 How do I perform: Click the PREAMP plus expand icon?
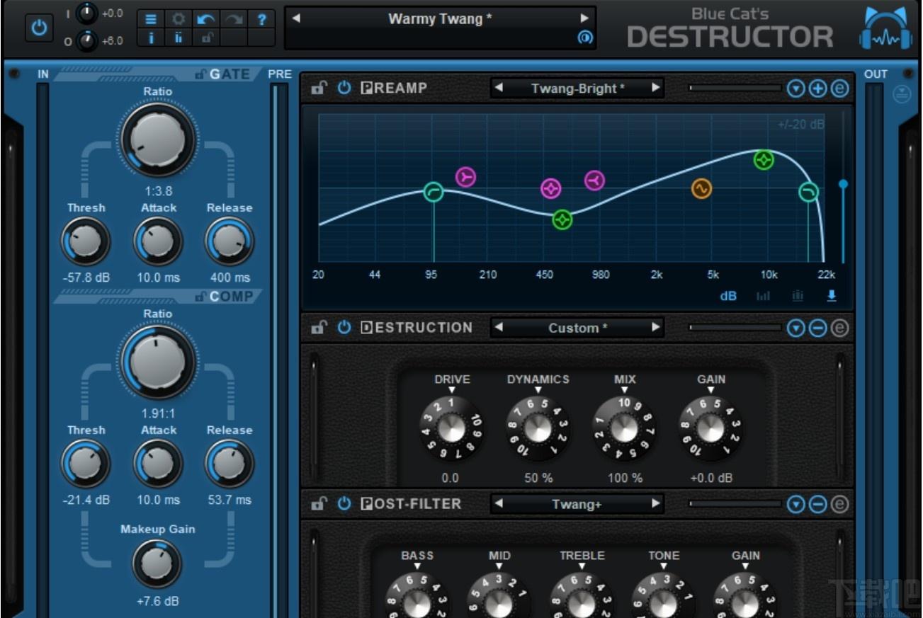[818, 88]
